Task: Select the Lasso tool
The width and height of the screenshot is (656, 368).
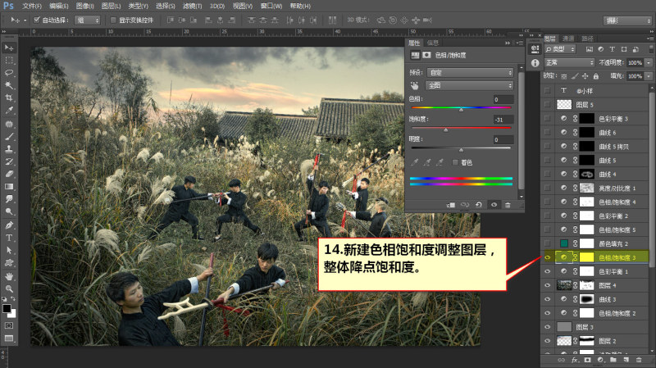Action: 9,72
